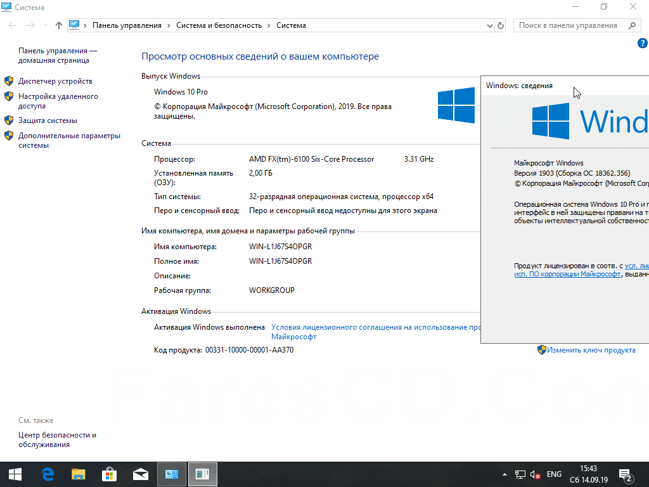The height and width of the screenshot is (487, 649).
Task: Open Microsoft Store from taskbar
Action: pos(109,474)
